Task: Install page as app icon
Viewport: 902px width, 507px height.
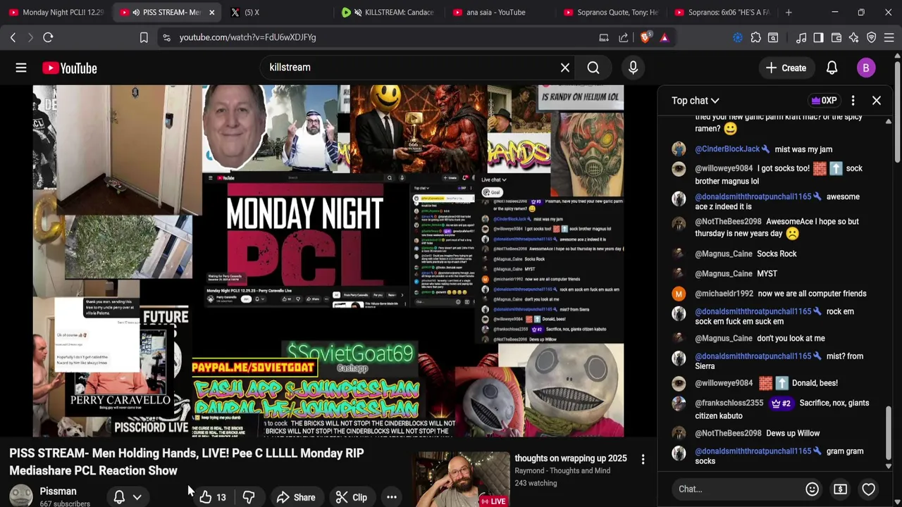Action: pyautogui.click(x=604, y=37)
